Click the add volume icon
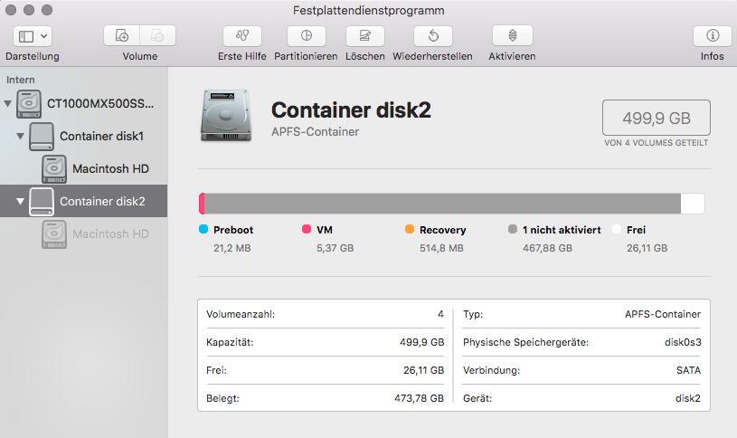Image resolution: width=737 pixels, height=438 pixels. pyautogui.click(x=122, y=36)
